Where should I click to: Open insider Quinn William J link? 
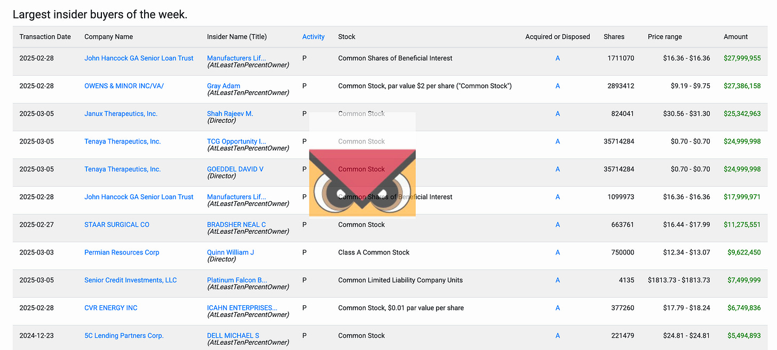tap(231, 252)
